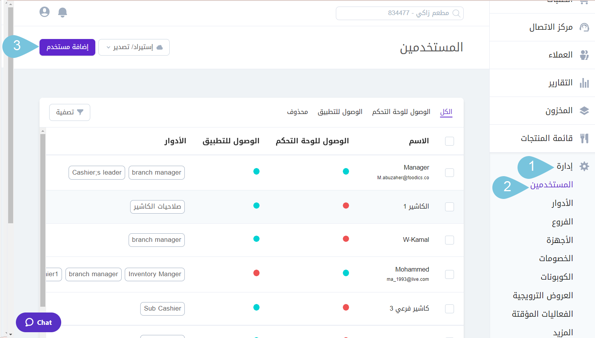Click the إضافة مستخدم button
The width and height of the screenshot is (595, 338).
[x=67, y=47]
